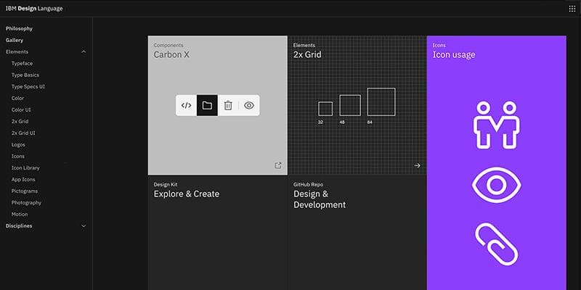Open the Color page
Screen dimensions: 581x290
(17, 98)
